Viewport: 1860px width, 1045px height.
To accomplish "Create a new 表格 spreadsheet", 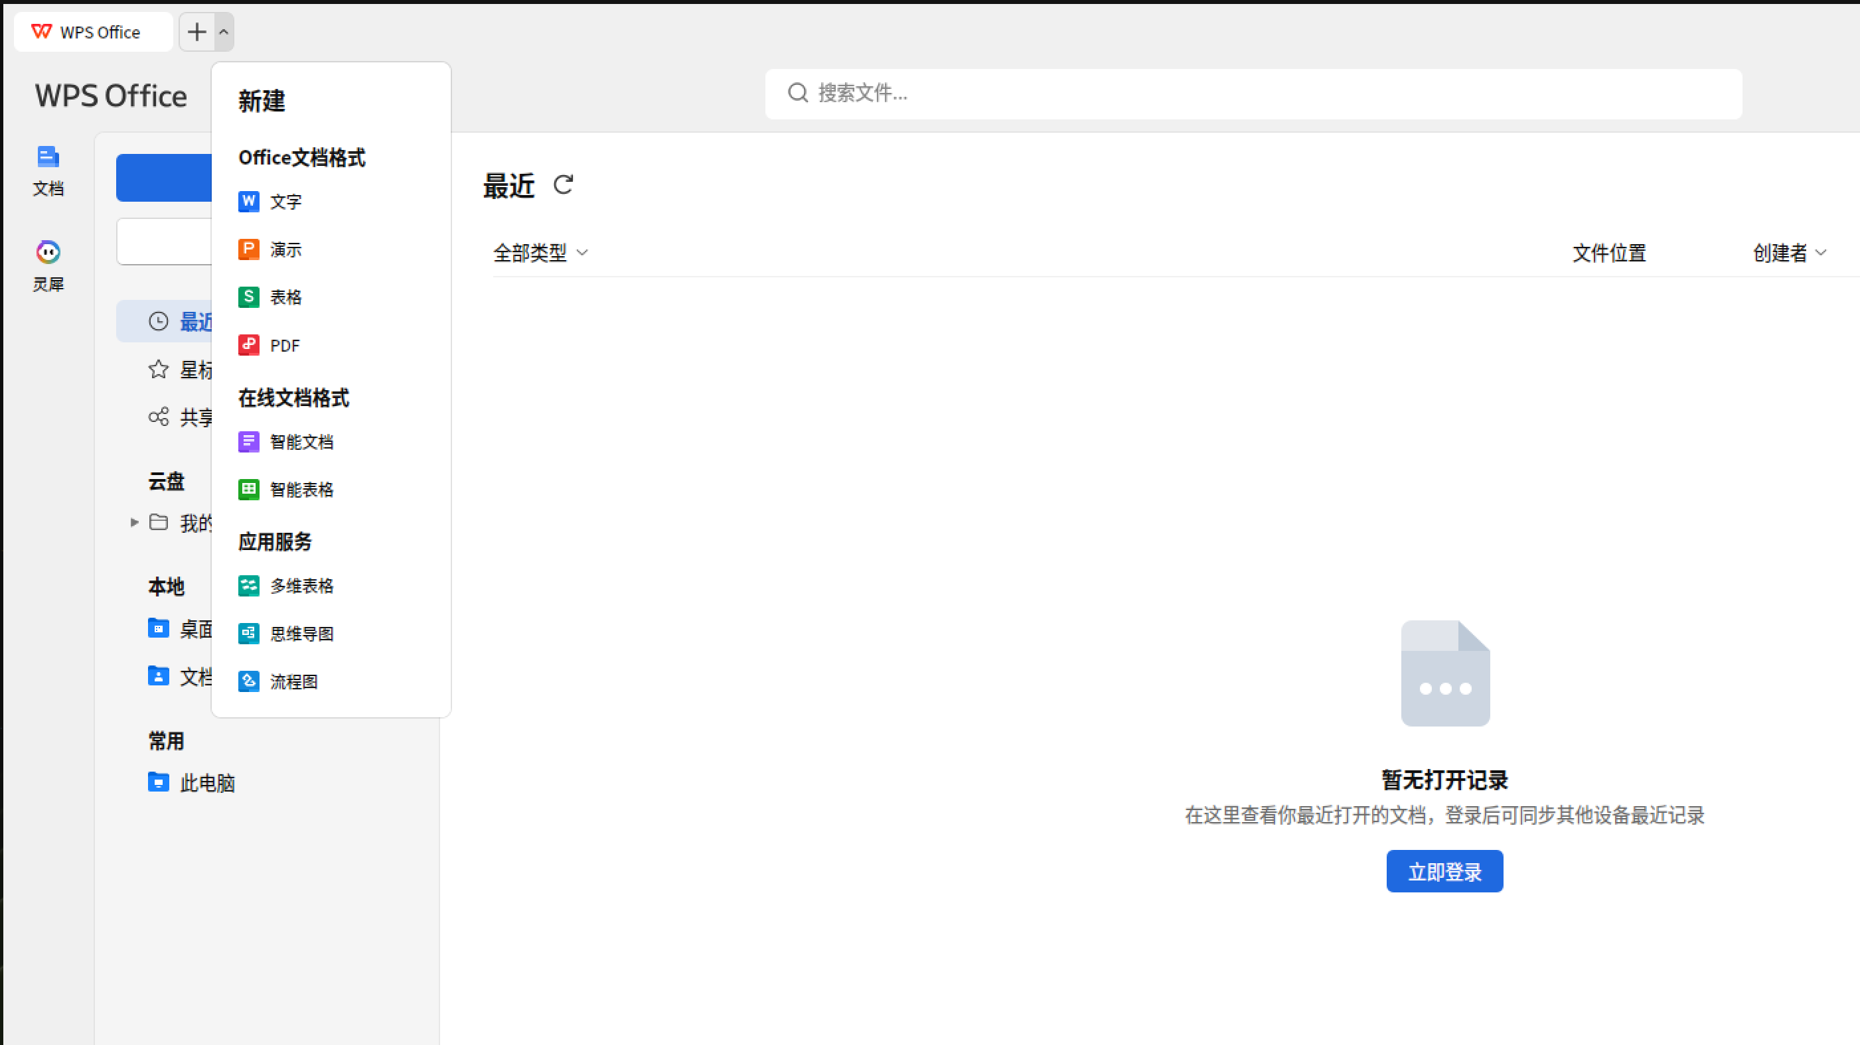I will point(285,297).
